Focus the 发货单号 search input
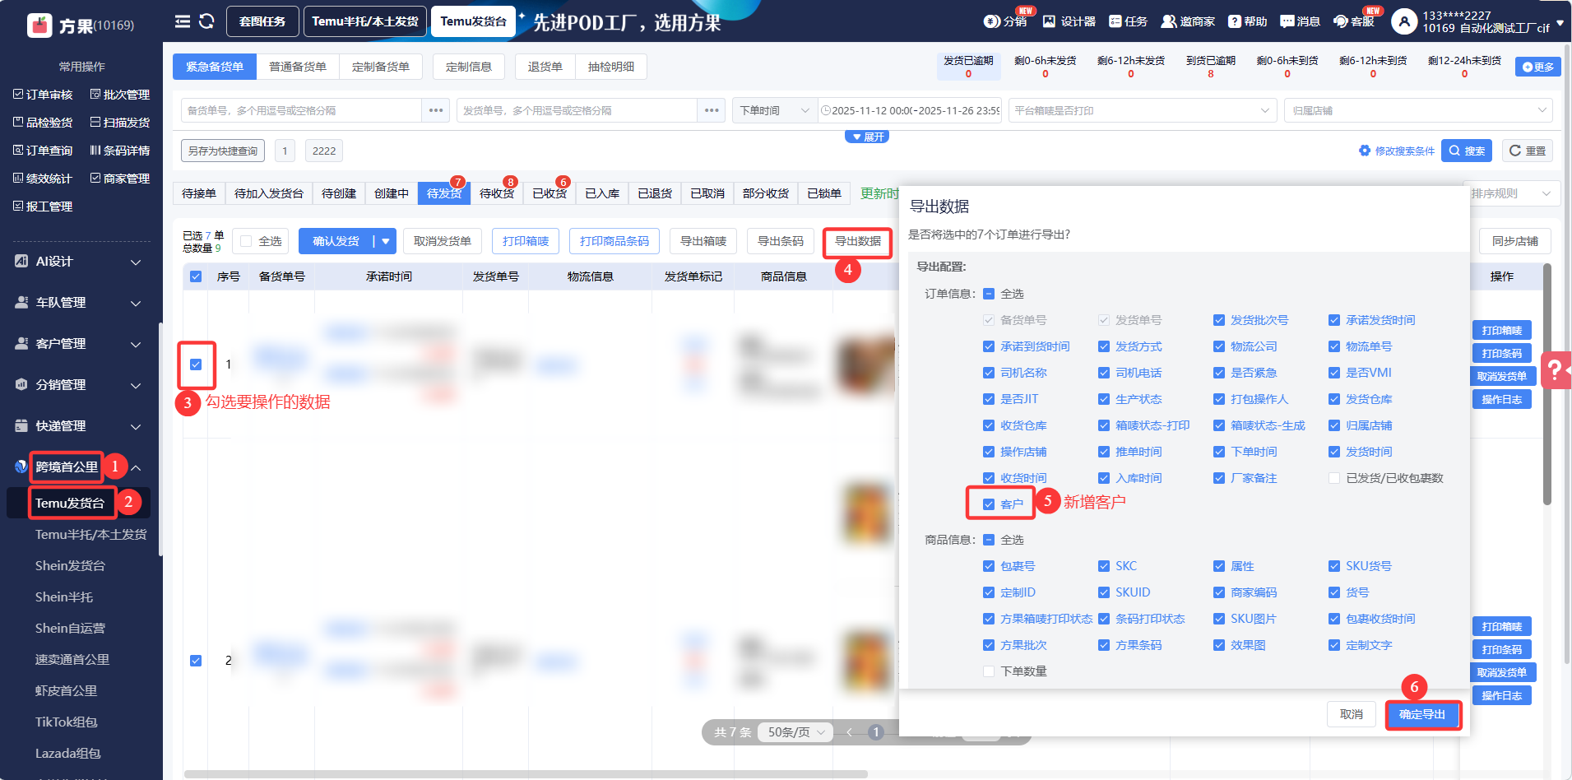The image size is (1572, 780). click(577, 110)
